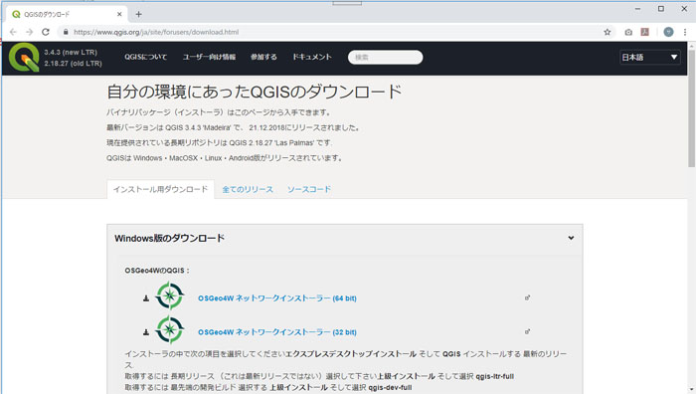Image resolution: width=696 pixels, height=394 pixels.
Task: Switch to the ソースコード tab
Action: [x=309, y=189]
